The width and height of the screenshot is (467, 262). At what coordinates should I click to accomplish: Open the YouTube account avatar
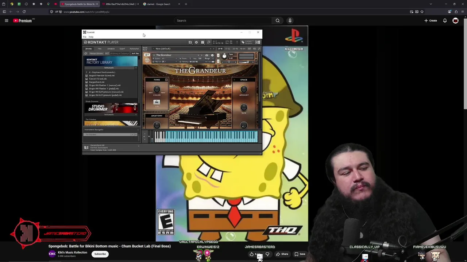455,21
